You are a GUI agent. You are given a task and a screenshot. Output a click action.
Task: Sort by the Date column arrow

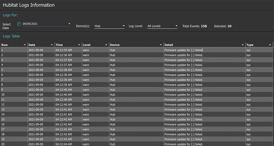52,45
